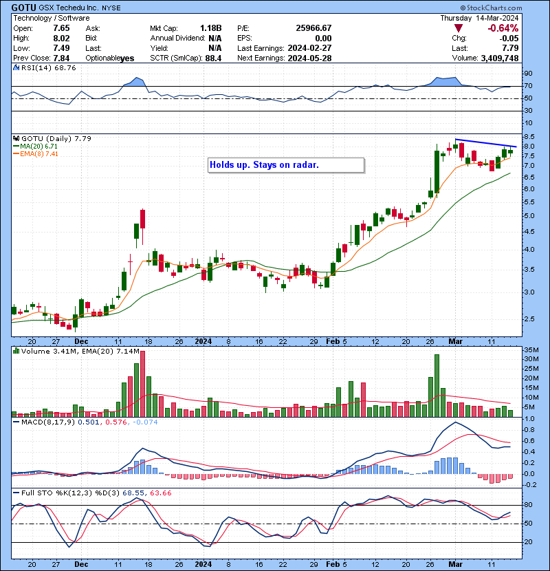This screenshot has height=571, width=550.
Task: Click the SCTR (SmlCap) value 88.4
Action: (x=213, y=58)
